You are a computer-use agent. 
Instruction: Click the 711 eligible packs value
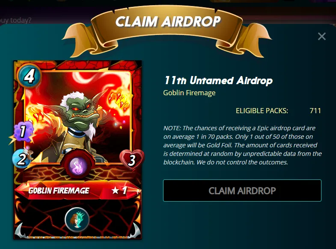pyautogui.click(x=315, y=111)
